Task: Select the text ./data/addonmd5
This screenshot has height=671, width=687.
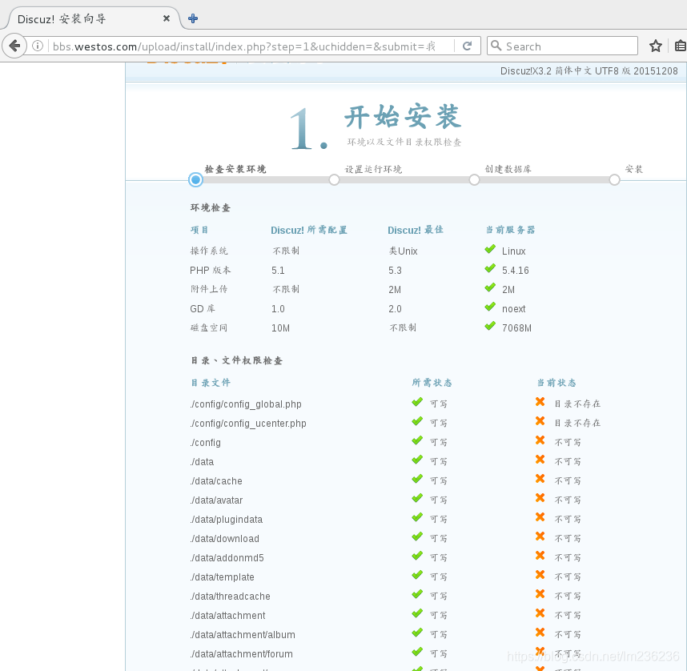Action: (x=227, y=558)
